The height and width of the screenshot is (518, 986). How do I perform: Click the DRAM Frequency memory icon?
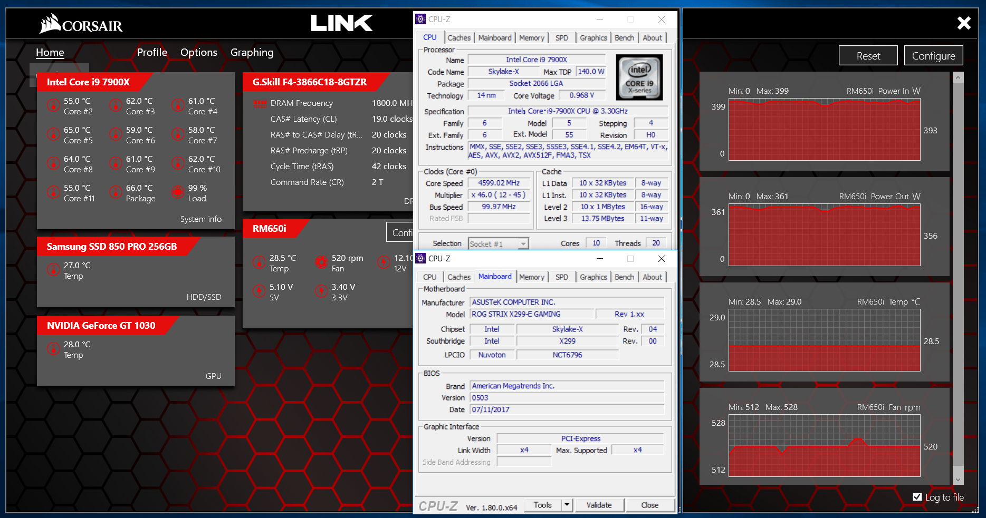tap(260, 104)
